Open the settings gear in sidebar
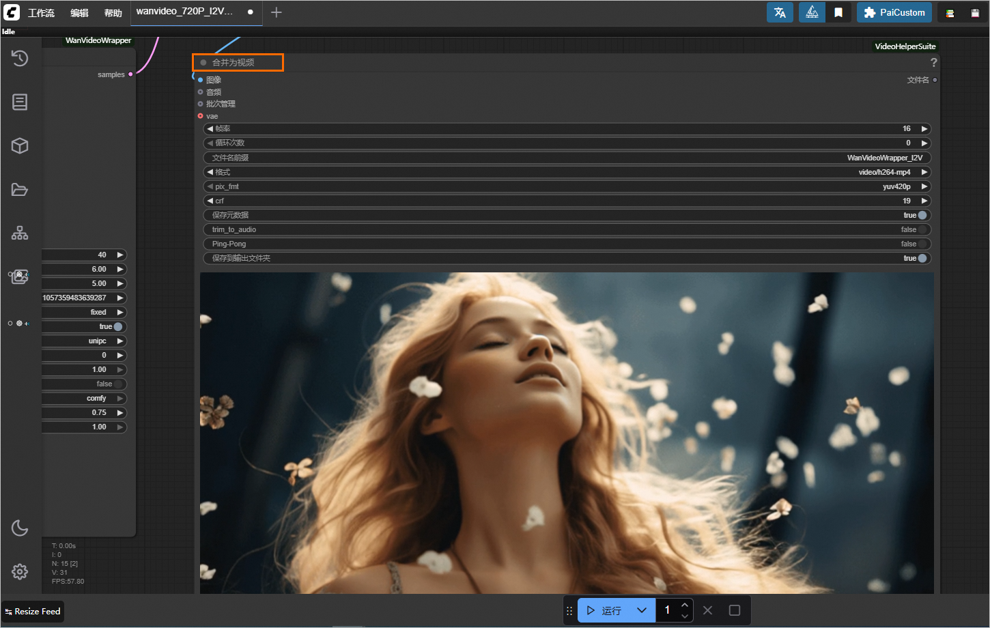The width and height of the screenshot is (990, 628). 20,572
